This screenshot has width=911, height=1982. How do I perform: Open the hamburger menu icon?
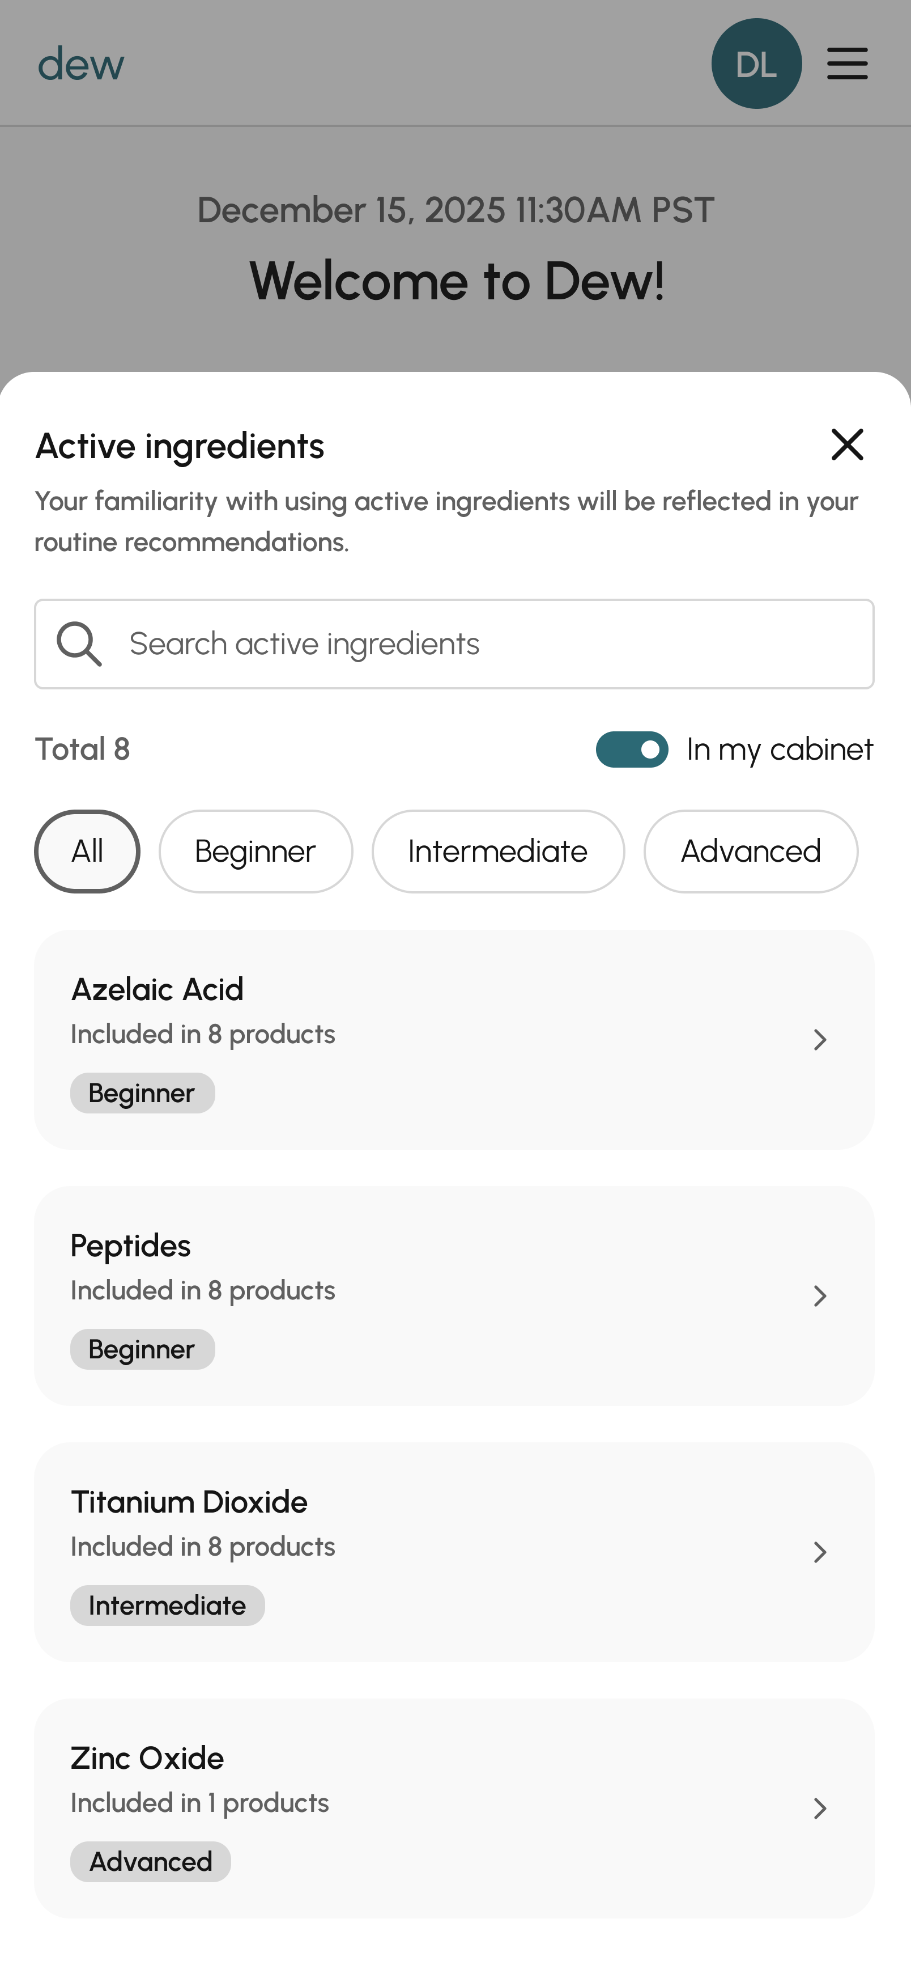pyautogui.click(x=847, y=64)
